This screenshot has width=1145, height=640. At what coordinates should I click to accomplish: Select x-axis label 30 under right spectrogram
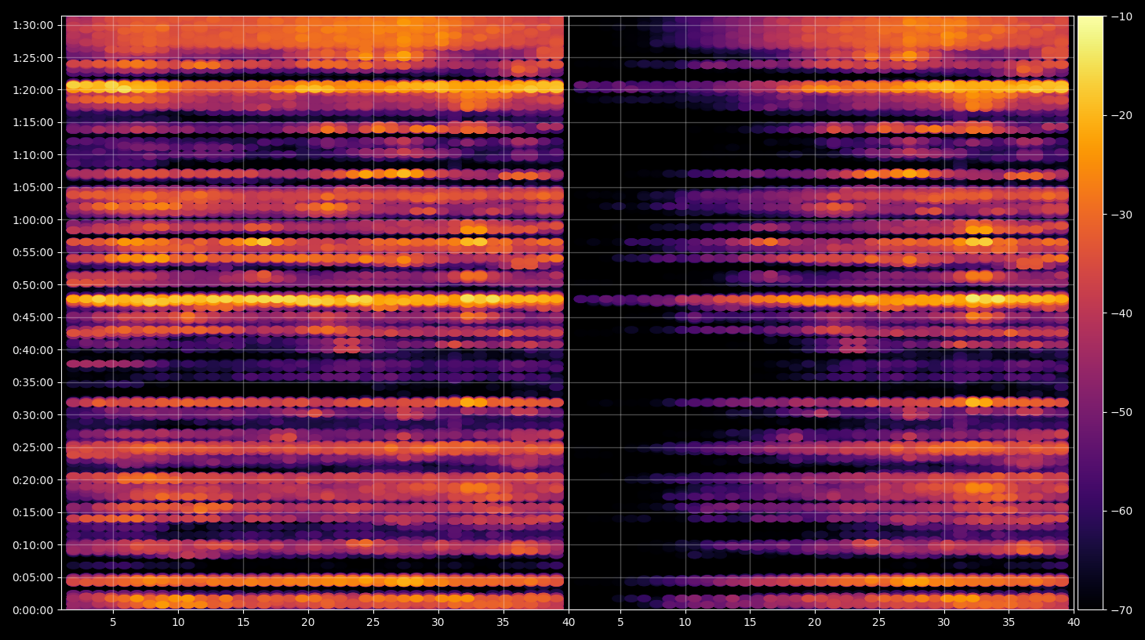coord(943,623)
